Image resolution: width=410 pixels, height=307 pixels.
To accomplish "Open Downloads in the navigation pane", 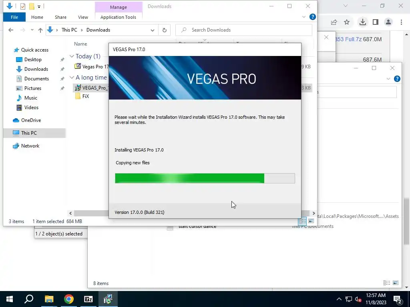I will pyautogui.click(x=36, y=69).
